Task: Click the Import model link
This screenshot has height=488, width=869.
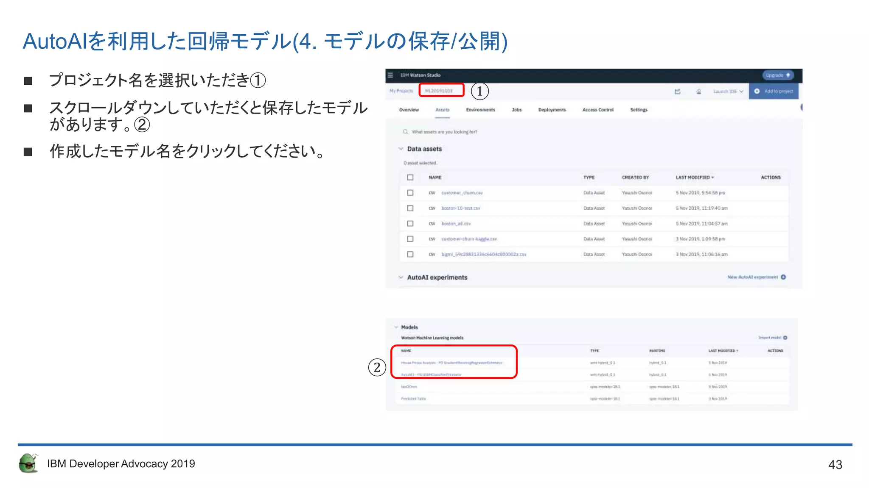Action: point(770,338)
